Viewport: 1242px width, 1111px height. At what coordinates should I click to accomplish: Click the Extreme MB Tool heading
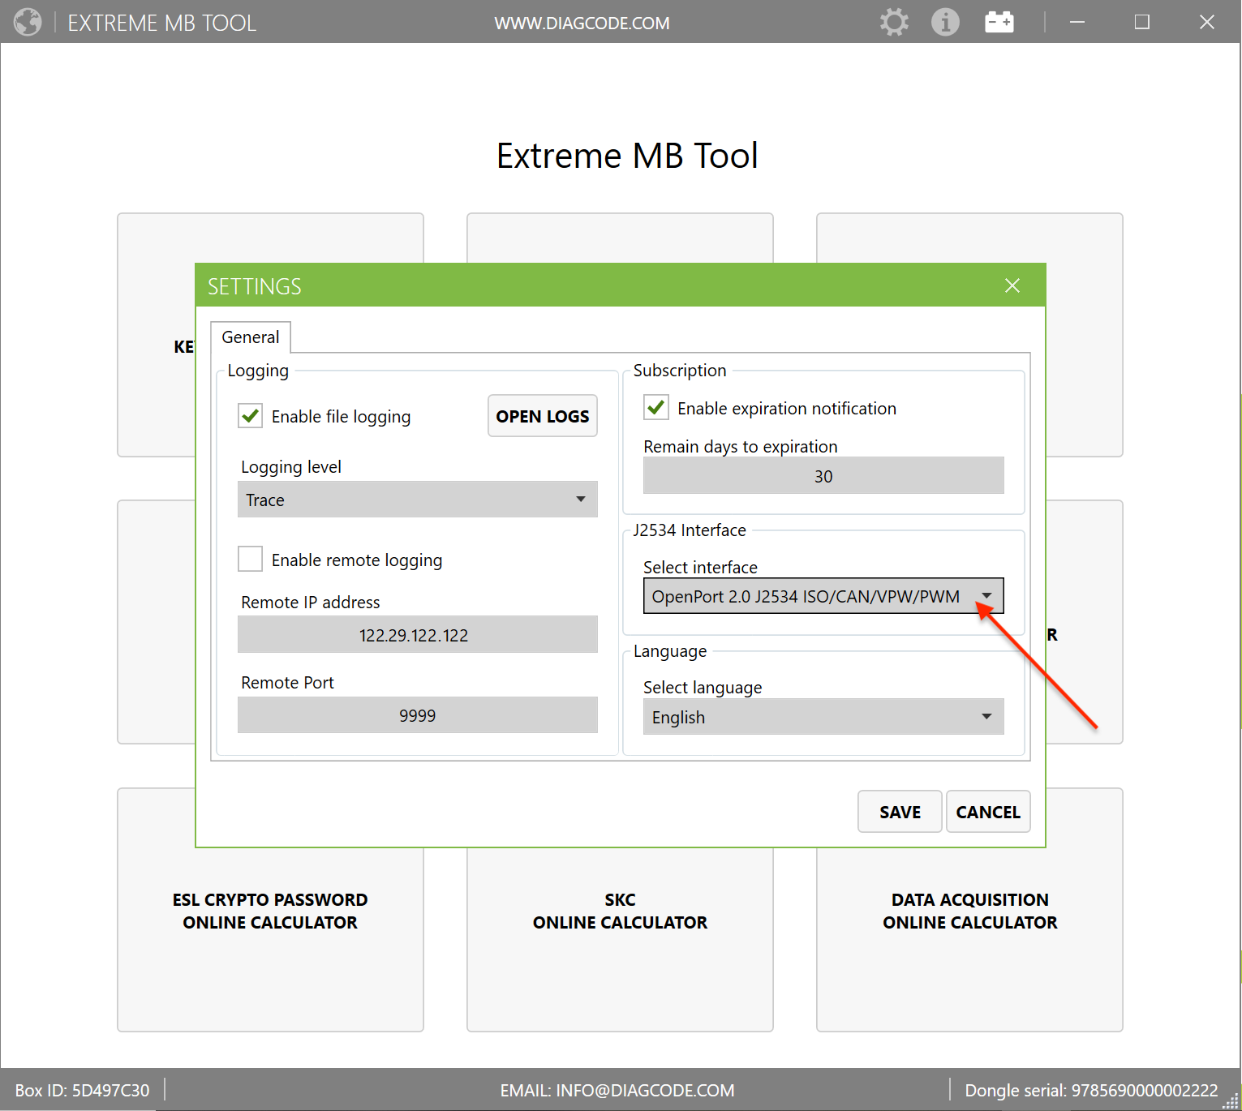point(627,155)
